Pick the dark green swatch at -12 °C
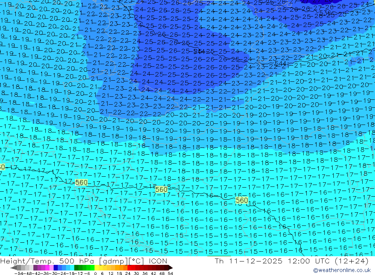 [76, 268]
